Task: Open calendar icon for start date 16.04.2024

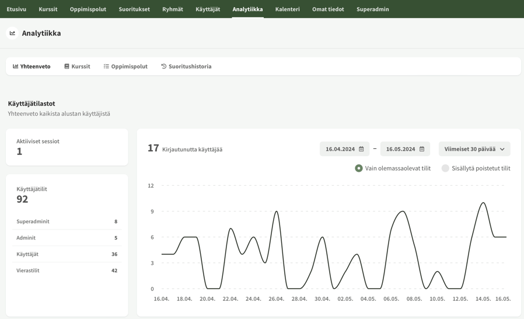Action: (361, 149)
